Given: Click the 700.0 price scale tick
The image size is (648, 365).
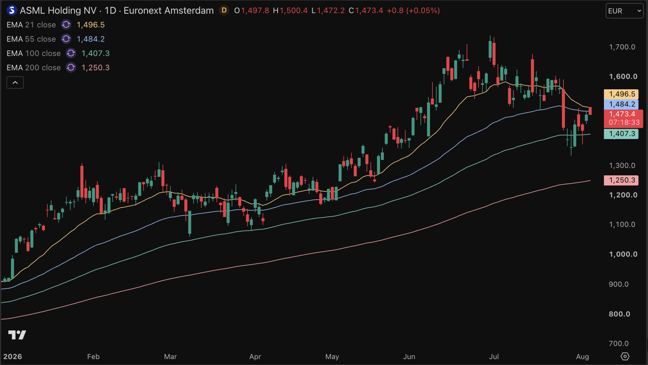Looking at the screenshot, I should coord(619,344).
